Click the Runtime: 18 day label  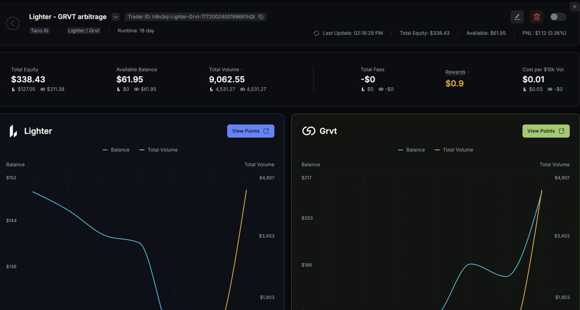136,30
